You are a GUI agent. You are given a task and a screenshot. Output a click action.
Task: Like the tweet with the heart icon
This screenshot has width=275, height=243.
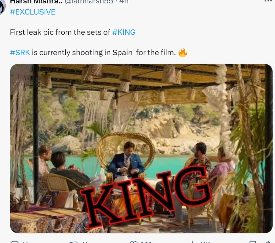(134, 242)
